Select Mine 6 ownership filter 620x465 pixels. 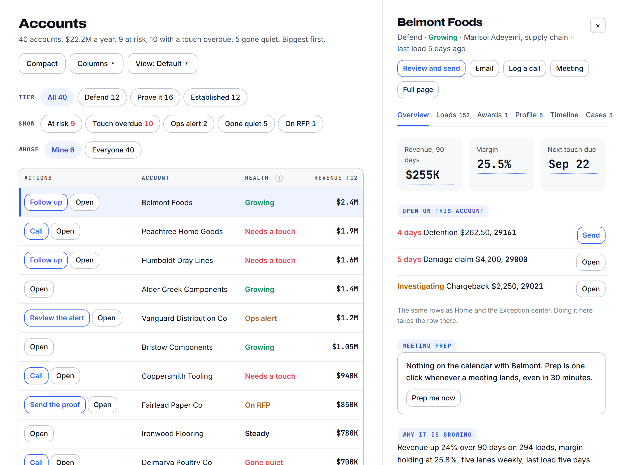pyautogui.click(x=63, y=150)
